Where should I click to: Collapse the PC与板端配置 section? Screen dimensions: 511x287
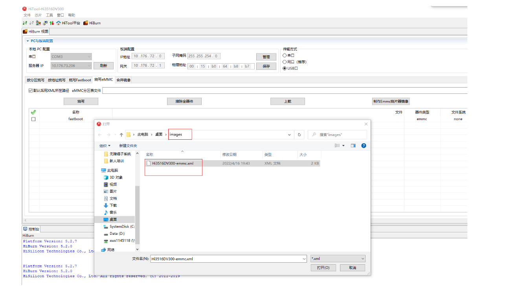click(28, 41)
